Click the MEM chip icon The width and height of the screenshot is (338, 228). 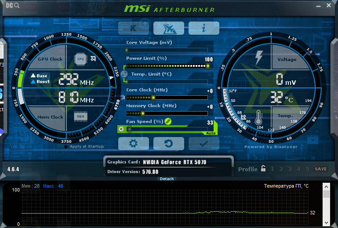point(80,116)
